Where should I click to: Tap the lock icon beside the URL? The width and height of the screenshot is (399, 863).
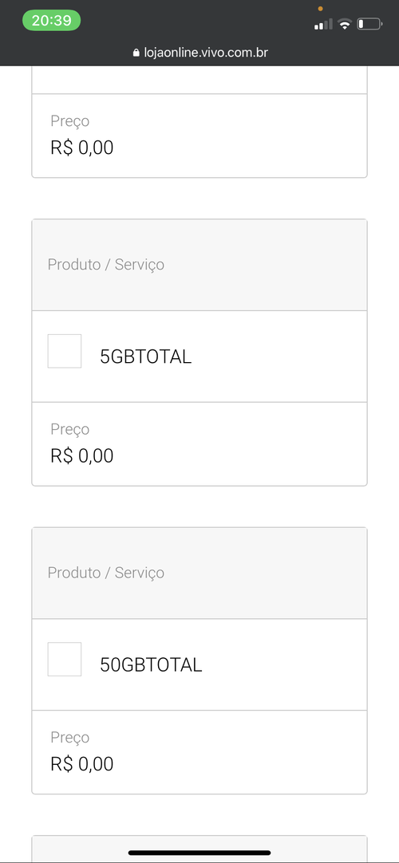tap(136, 53)
